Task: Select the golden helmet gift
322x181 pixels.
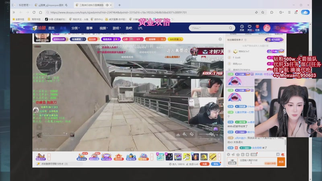Action: (x=204, y=157)
